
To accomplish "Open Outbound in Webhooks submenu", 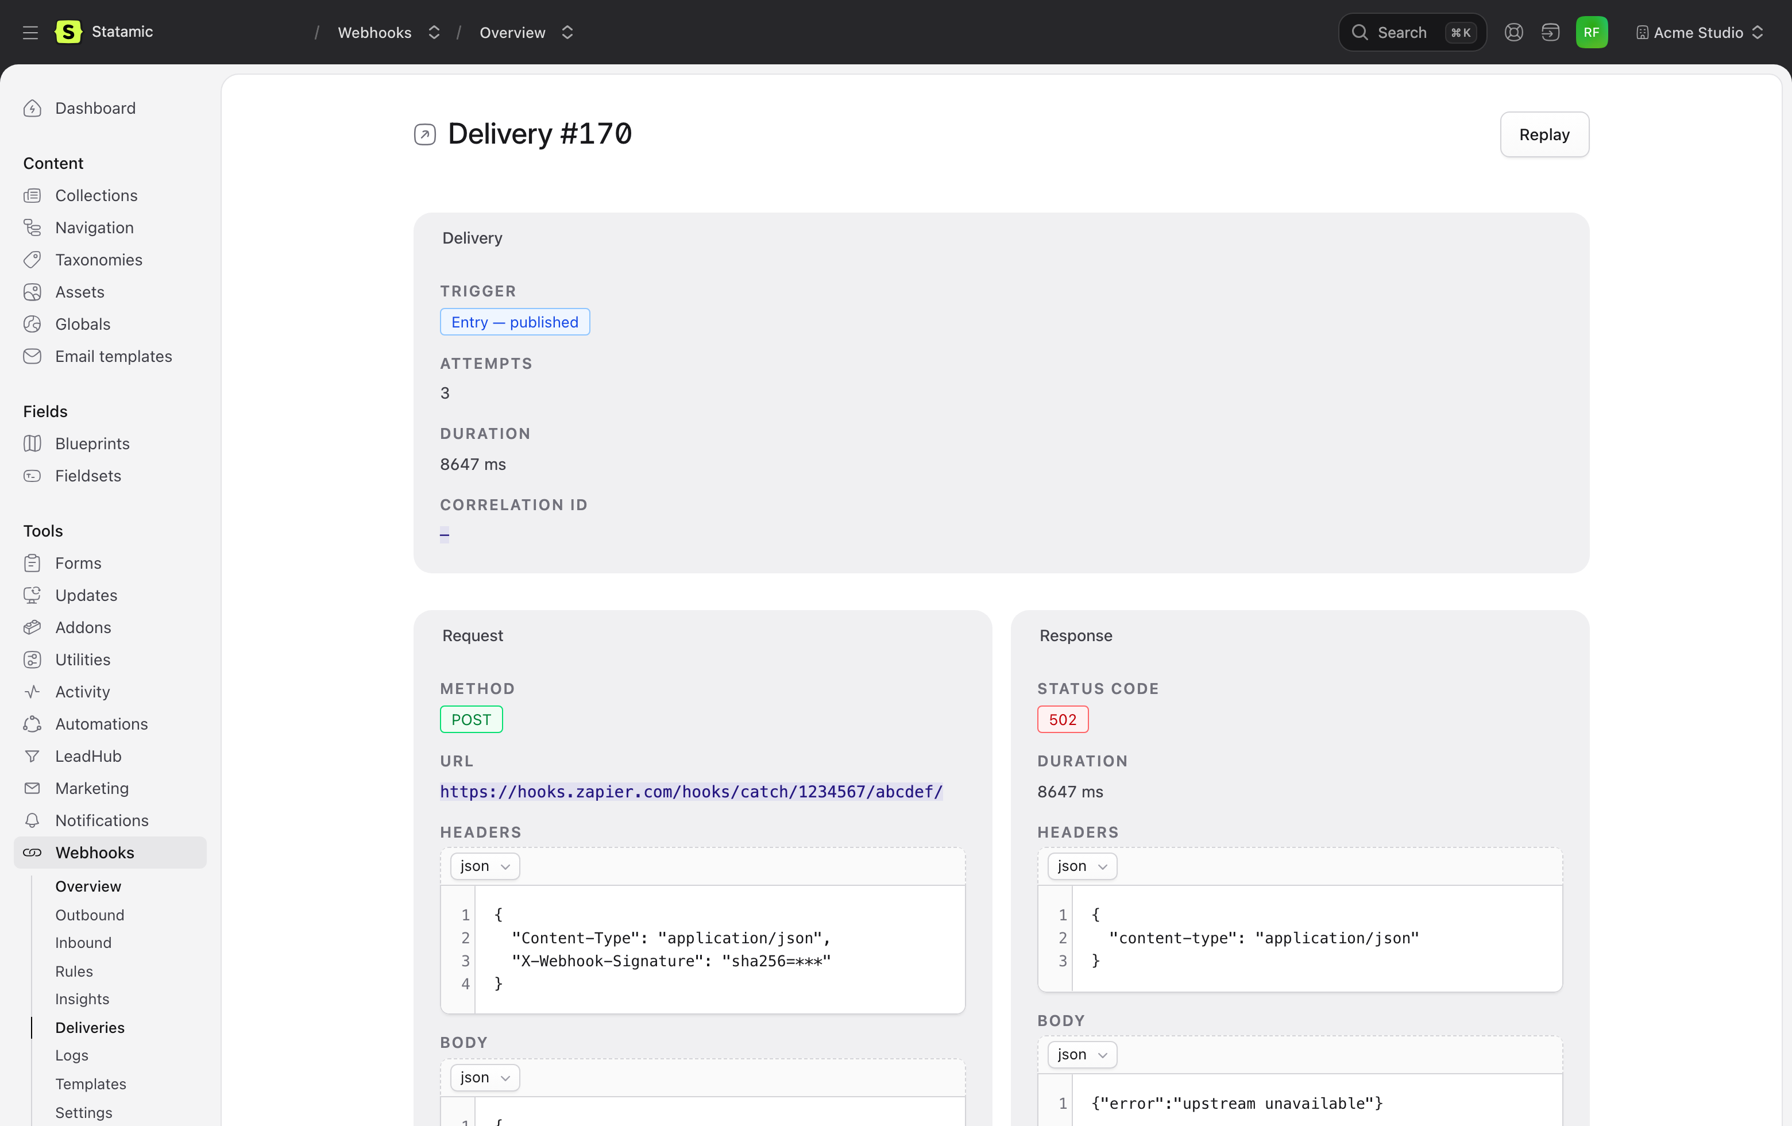I will pos(89,915).
